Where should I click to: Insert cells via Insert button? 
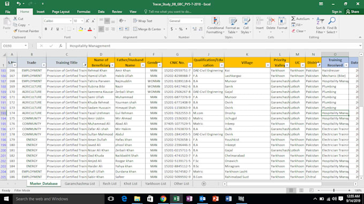click(x=260, y=25)
